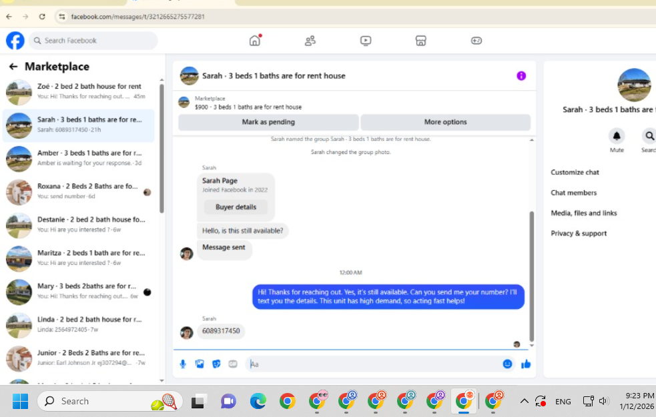656x417 pixels.
Task: Click the Facebook logo icon
Action: 15,41
